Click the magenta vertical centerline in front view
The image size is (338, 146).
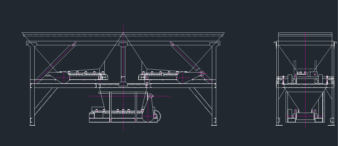coord(123,106)
